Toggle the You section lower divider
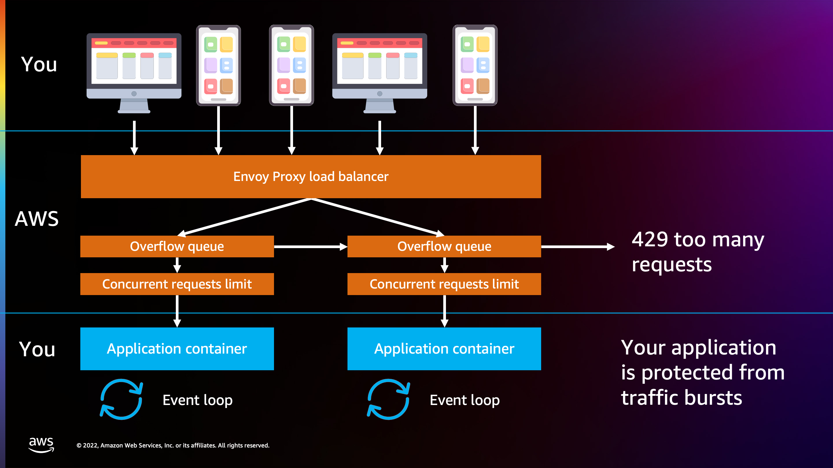The height and width of the screenshot is (468, 833). [x=416, y=314]
